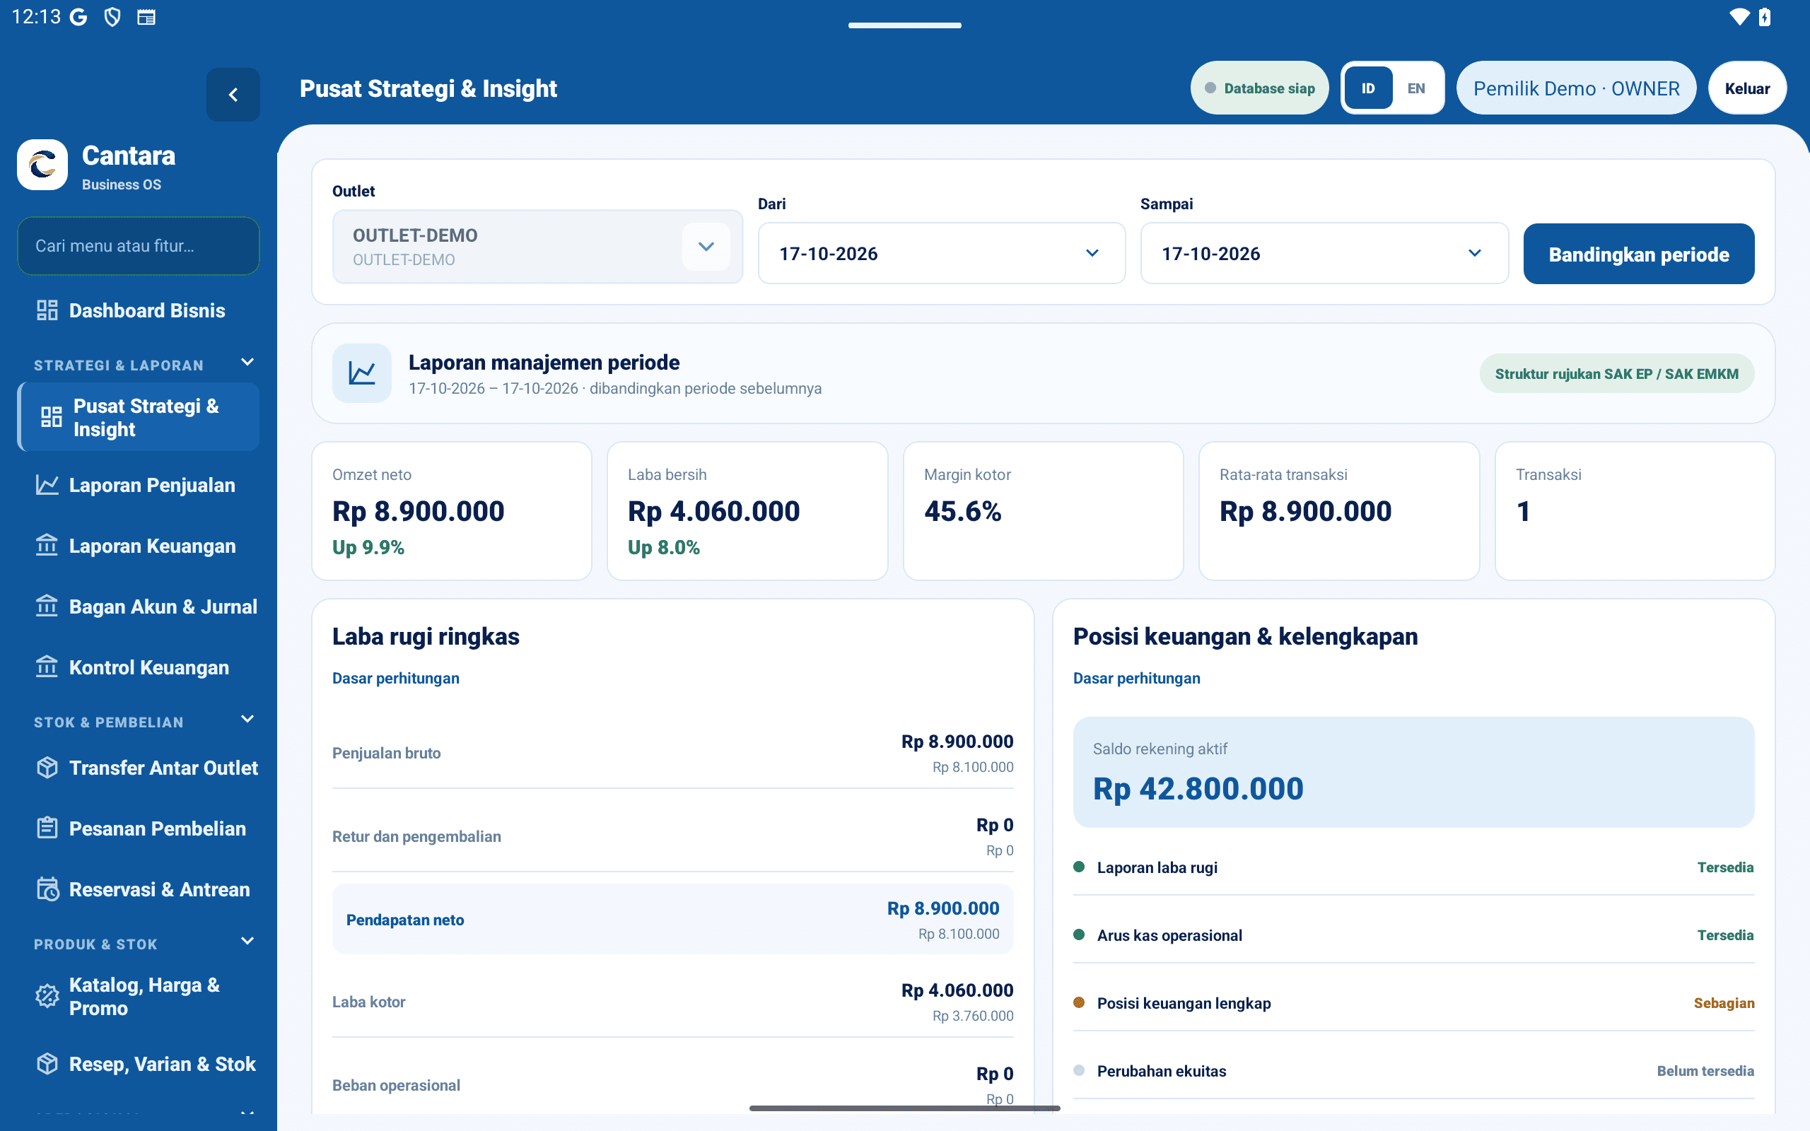Click Saldo rekening aktif Rp 42.800.000 panel
The image size is (1810, 1131).
[x=1413, y=772]
